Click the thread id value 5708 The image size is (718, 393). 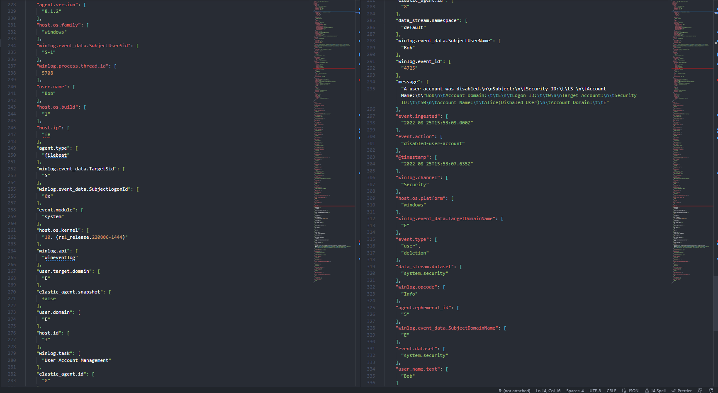coord(47,73)
